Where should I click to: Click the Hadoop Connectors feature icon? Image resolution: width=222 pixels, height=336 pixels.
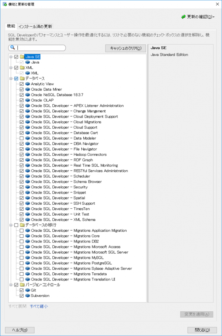pyautogui.click(x=28, y=155)
